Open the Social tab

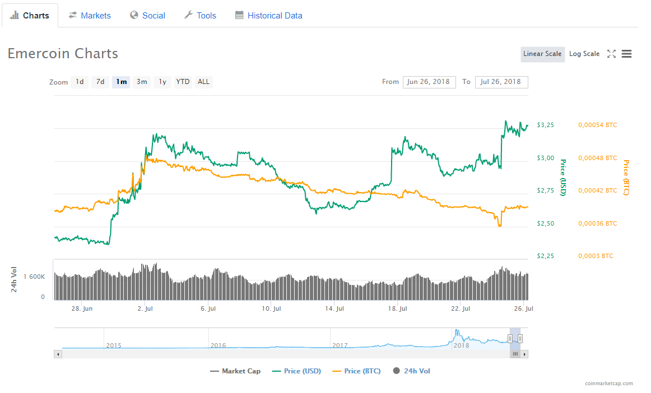pos(147,16)
